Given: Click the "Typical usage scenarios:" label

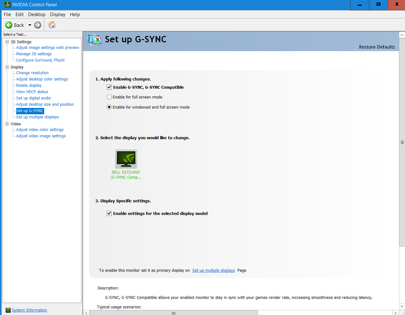Looking at the screenshot, I should pyautogui.click(x=119, y=307).
